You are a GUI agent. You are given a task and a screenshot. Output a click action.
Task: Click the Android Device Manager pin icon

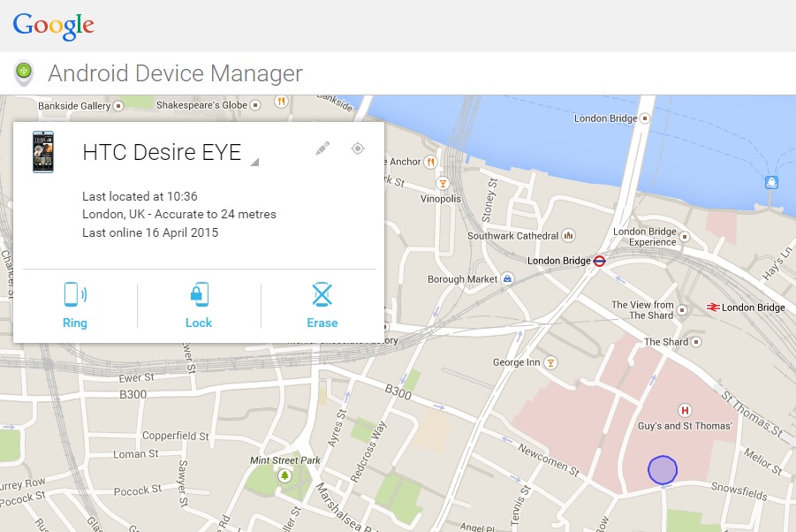[24, 72]
